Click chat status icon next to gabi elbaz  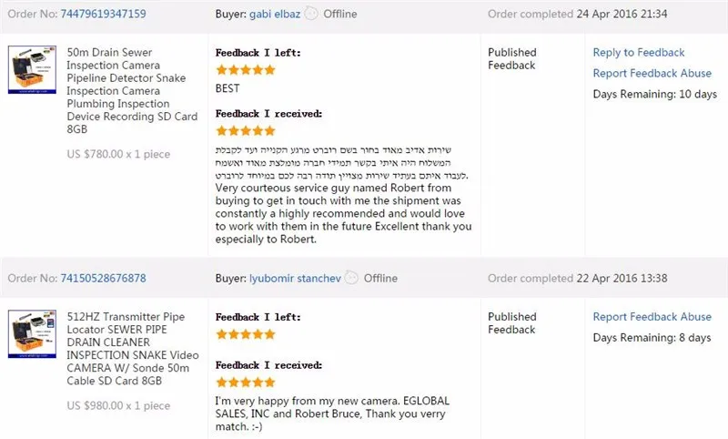(x=311, y=14)
